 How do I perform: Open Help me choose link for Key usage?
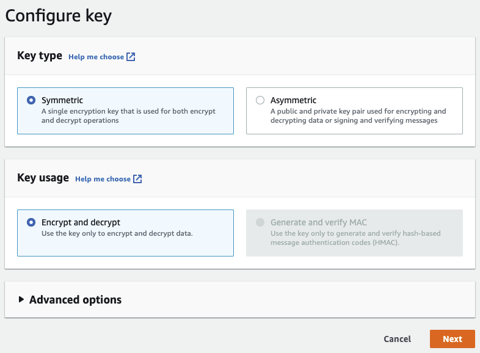103,179
